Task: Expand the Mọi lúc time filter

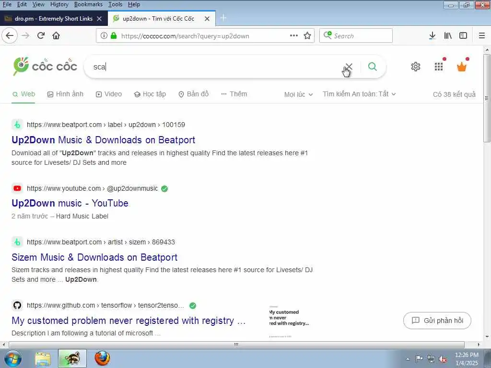Action: click(x=298, y=94)
